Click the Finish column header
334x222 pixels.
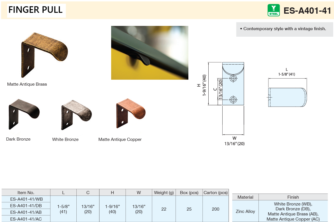click(x=293, y=197)
